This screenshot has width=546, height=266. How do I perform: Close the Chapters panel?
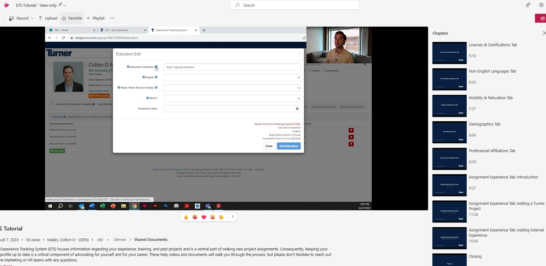tap(544, 33)
